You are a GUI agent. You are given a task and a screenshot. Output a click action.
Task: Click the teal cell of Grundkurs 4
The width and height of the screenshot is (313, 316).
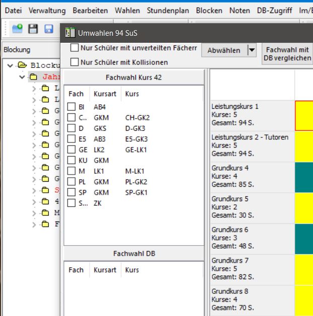[x=304, y=177]
